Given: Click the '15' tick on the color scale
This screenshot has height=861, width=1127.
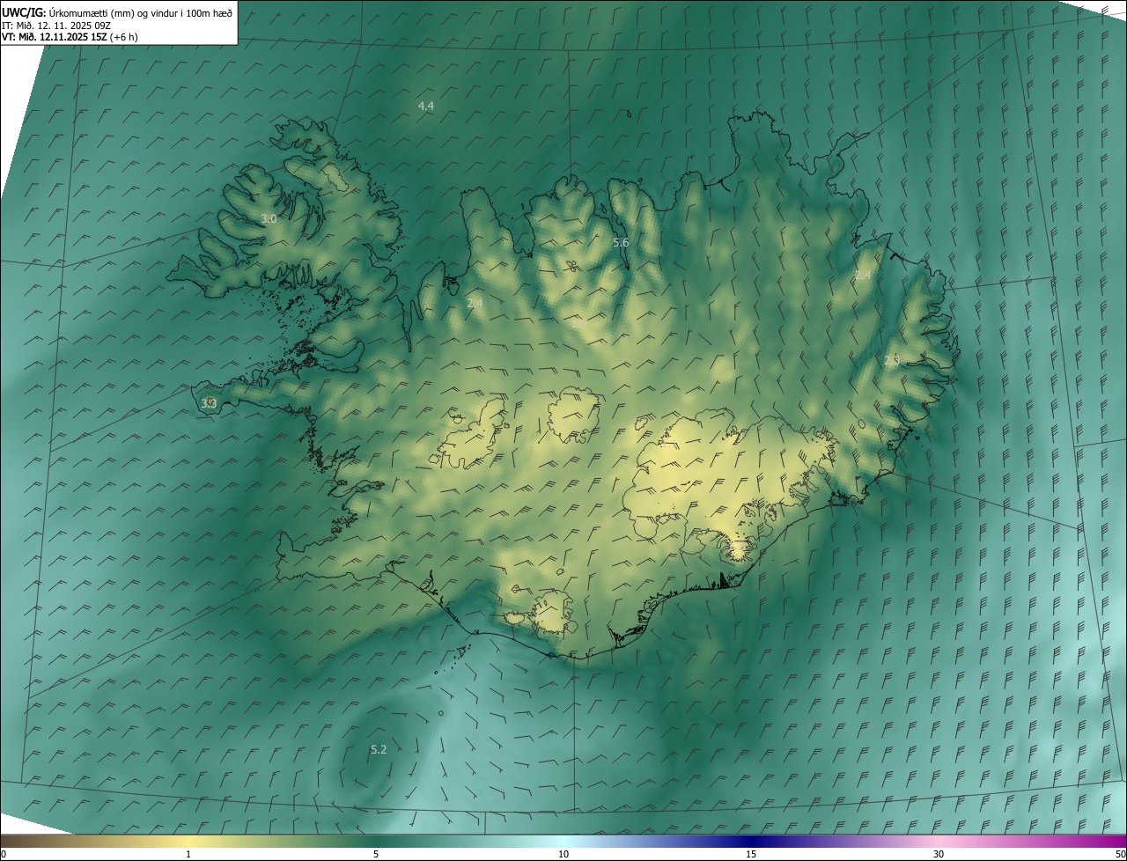Looking at the screenshot, I should (x=751, y=854).
